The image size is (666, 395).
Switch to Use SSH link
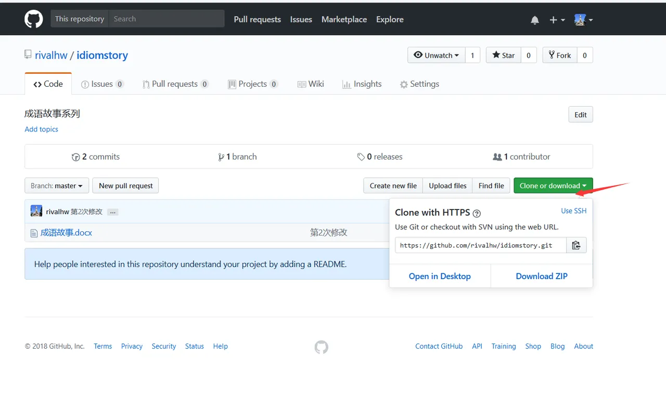click(573, 211)
